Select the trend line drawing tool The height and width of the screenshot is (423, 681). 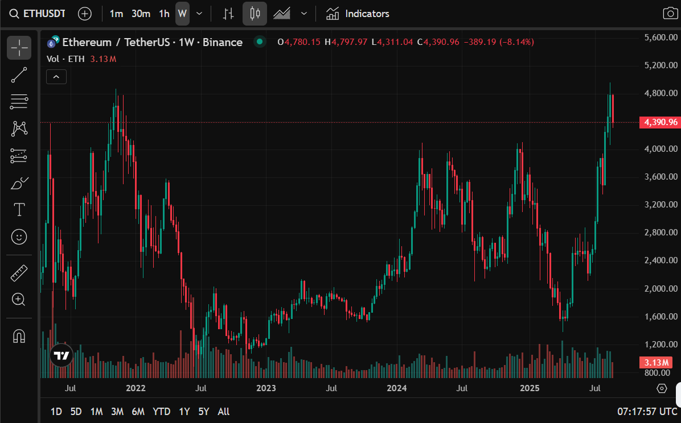[x=19, y=75]
